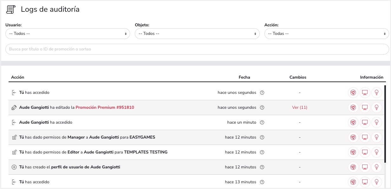Viewport: 391px width, 189px height.
Task: Click the monitor device icon for Promoción Premium row
Action: coord(365,108)
